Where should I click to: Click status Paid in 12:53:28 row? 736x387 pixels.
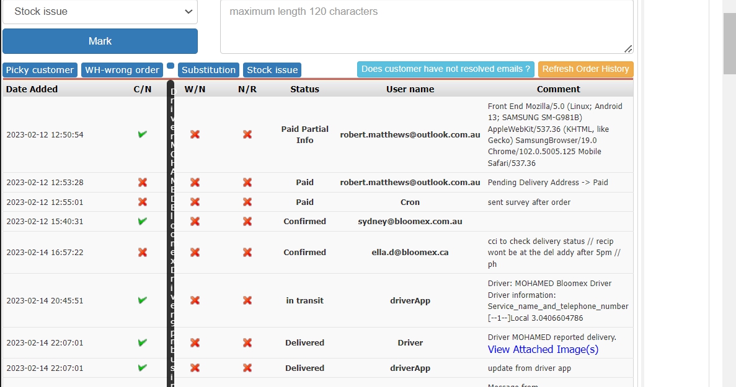(x=304, y=182)
